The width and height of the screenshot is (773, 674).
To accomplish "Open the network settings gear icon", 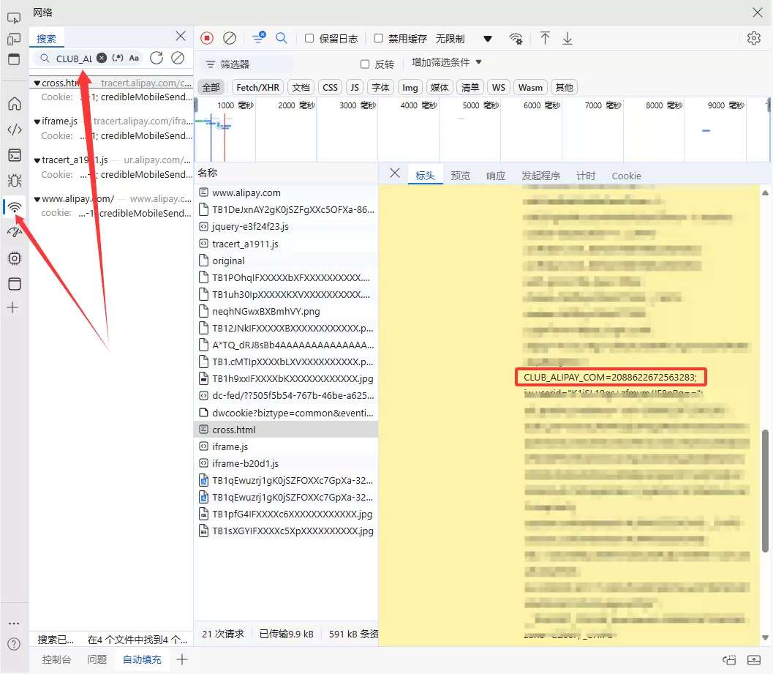I will 754,38.
